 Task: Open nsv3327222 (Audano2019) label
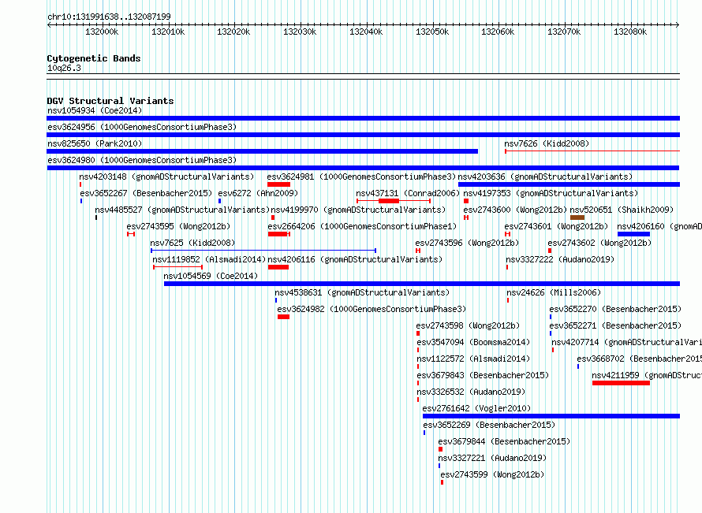[x=560, y=259]
